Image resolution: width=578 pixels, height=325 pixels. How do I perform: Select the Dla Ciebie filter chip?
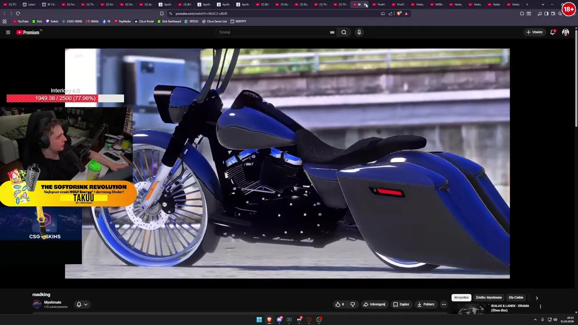click(516, 297)
